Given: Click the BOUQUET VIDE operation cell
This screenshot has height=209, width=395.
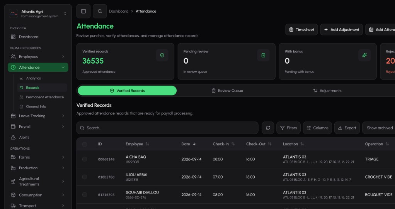Looking at the screenshot, I should tap(379, 195).
